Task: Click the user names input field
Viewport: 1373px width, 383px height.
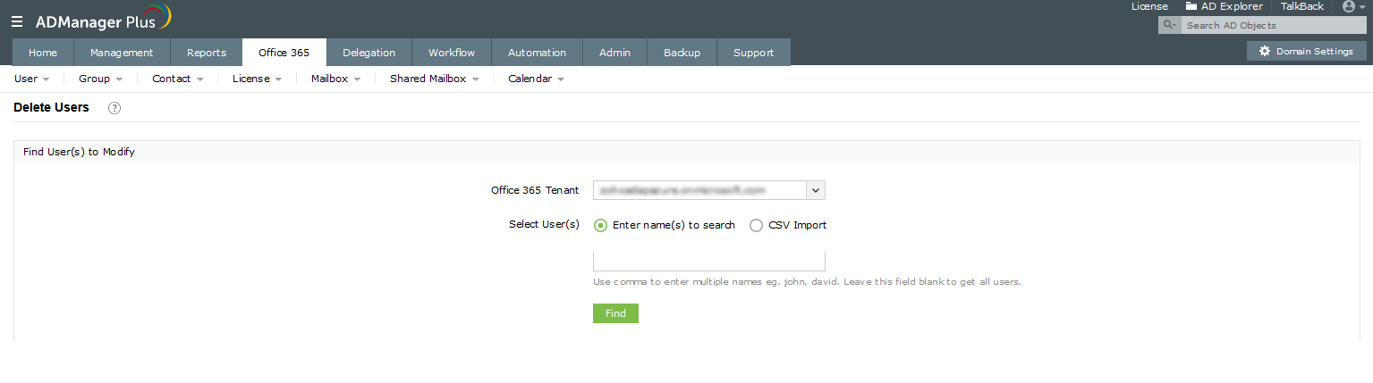Action: click(709, 261)
